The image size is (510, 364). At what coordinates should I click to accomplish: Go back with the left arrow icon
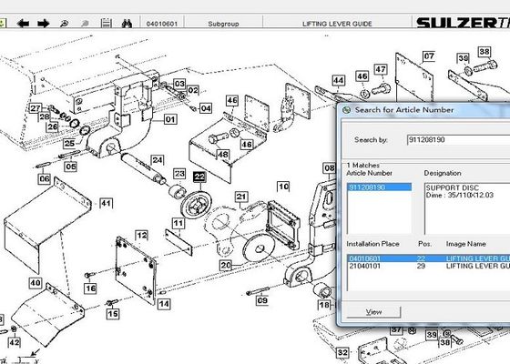tap(23, 24)
